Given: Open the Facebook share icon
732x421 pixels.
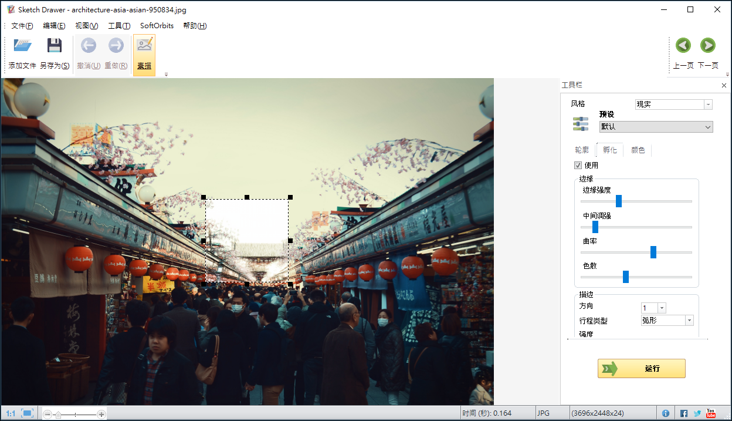Looking at the screenshot, I should click(684, 413).
